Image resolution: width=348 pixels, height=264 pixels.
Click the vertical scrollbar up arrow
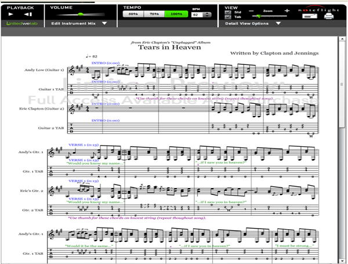click(x=342, y=39)
